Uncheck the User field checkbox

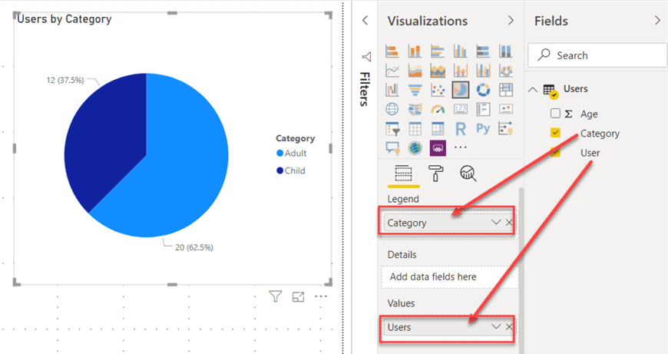555,152
